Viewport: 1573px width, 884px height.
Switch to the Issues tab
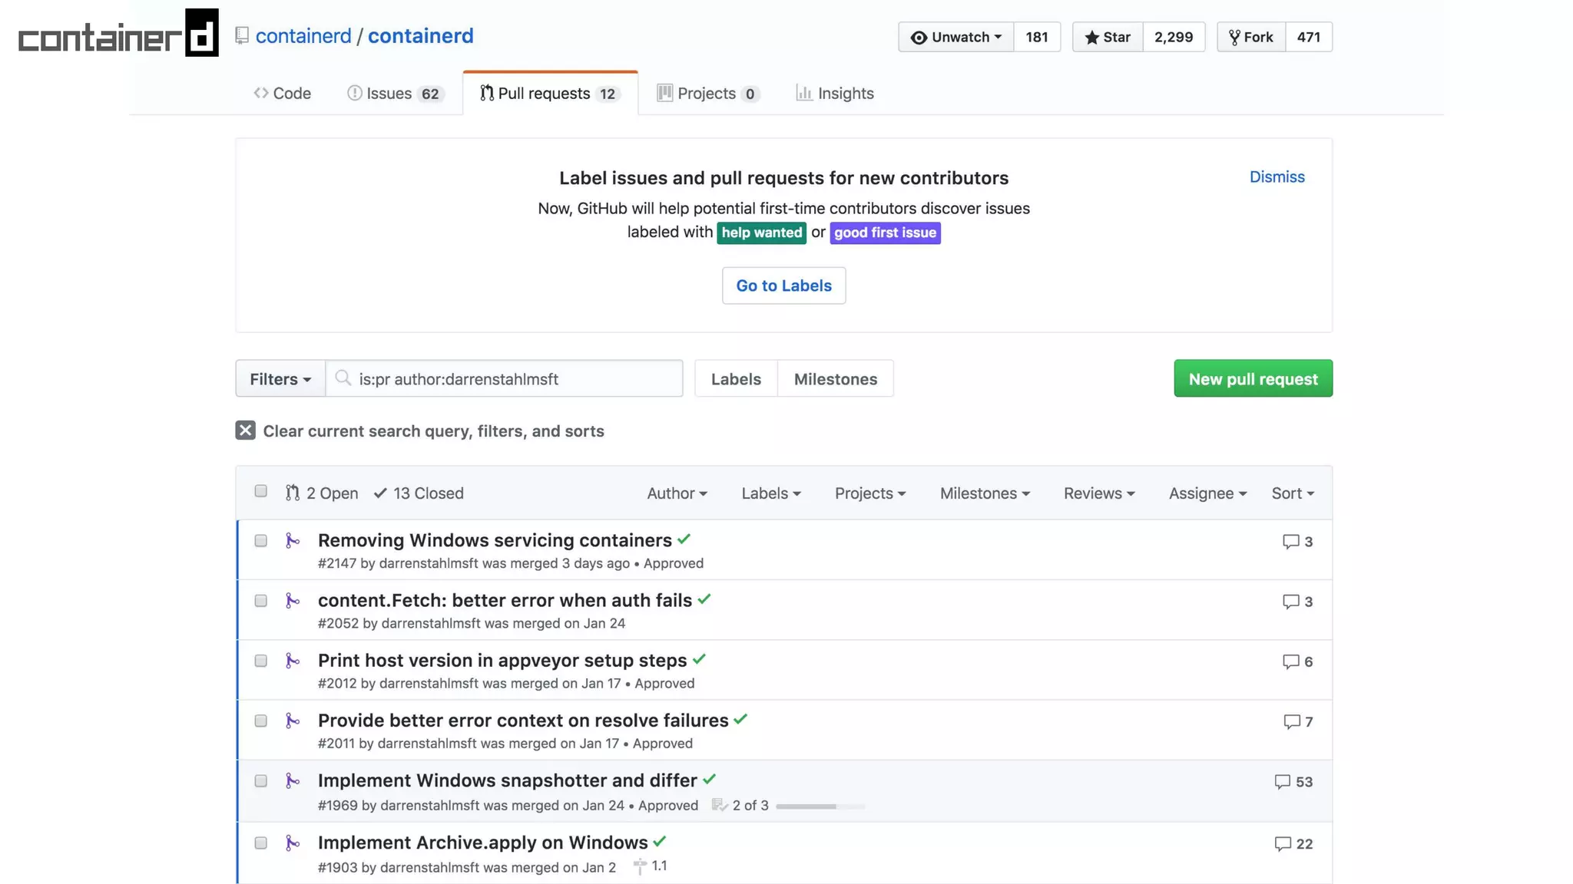pos(395,94)
